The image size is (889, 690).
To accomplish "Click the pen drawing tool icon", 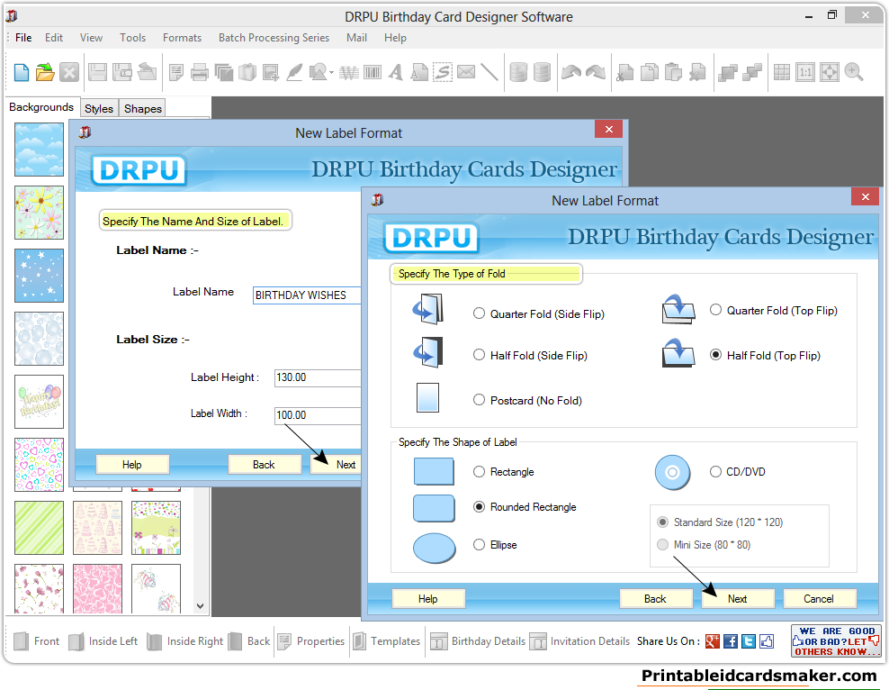I will click(x=294, y=73).
